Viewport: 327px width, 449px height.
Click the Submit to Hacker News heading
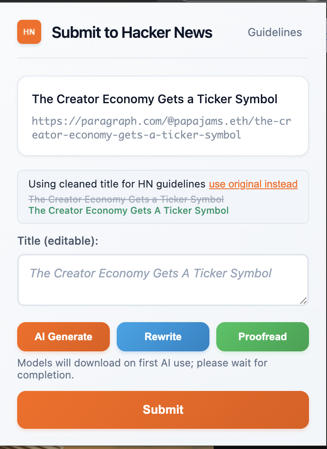pyautogui.click(x=132, y=32)
